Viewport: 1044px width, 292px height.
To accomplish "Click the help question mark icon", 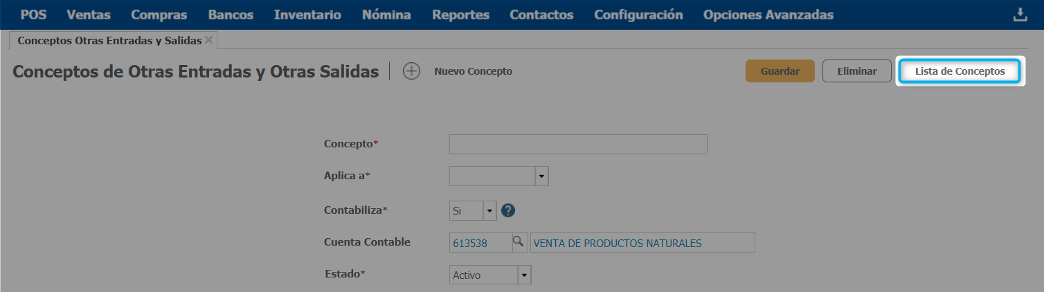I will [x=508, y=211].
